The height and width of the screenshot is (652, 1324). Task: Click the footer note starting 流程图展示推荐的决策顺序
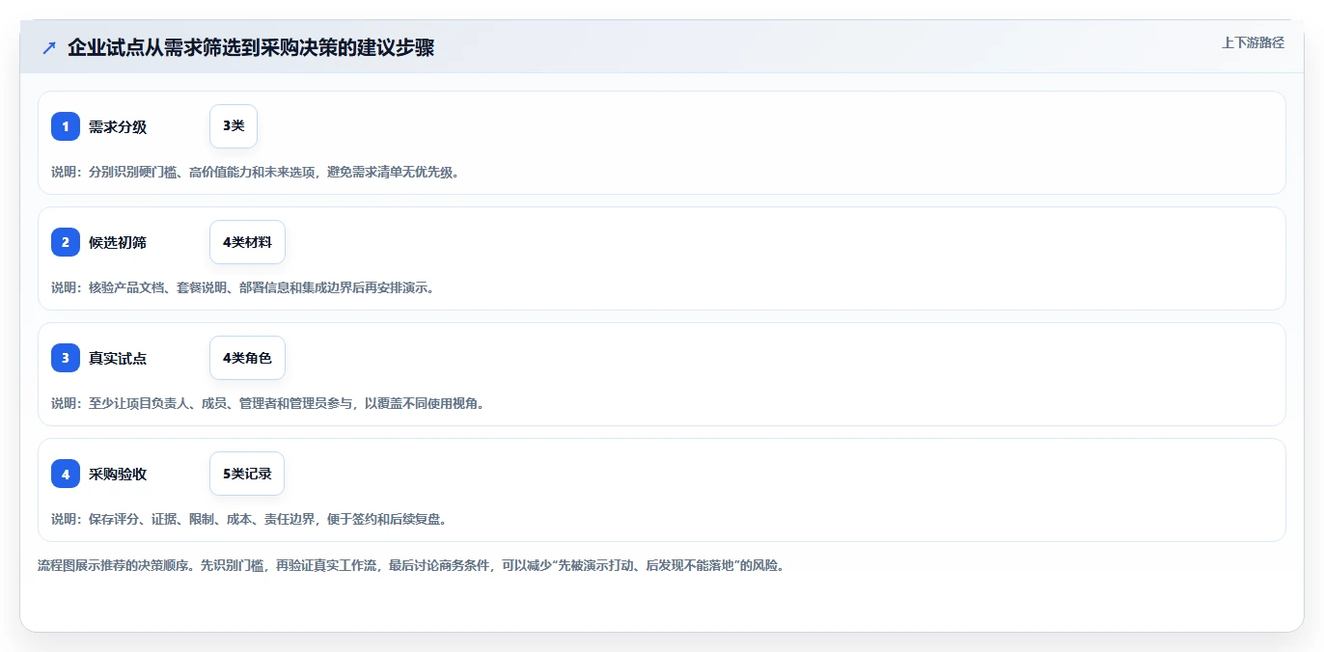coord(413,565)
